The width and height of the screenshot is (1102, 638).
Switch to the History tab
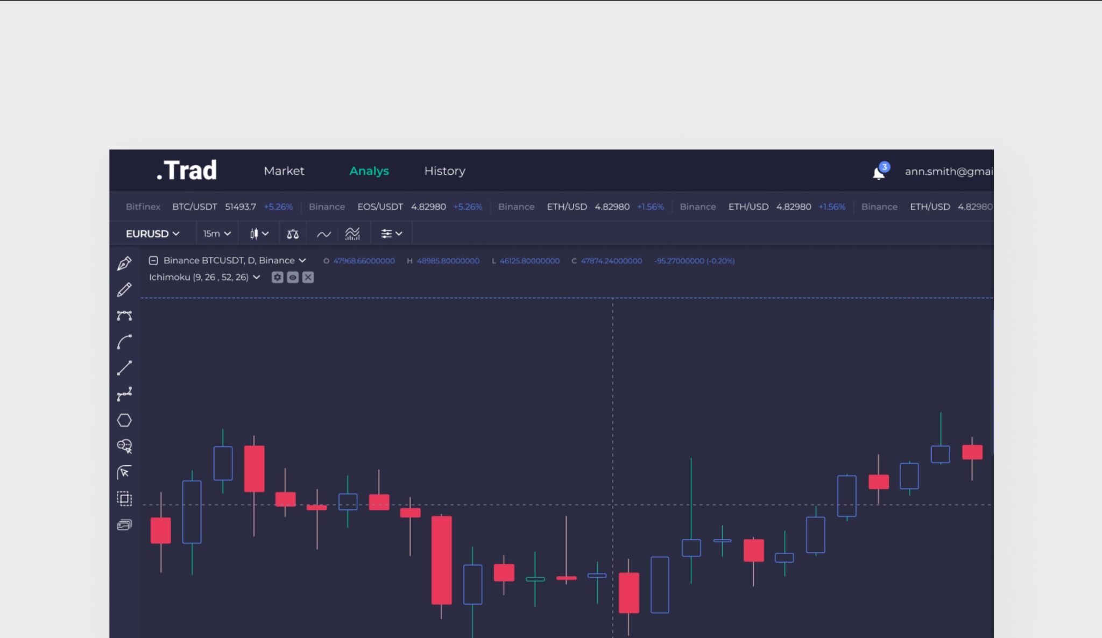click(445, 171)
